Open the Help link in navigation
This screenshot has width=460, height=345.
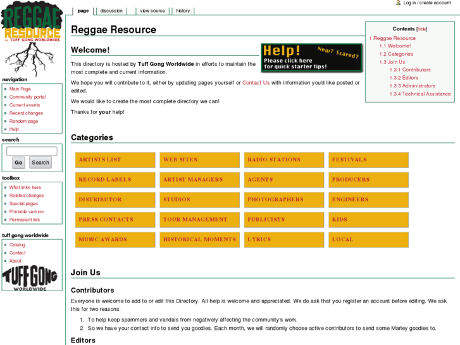(x=14, y=129)
